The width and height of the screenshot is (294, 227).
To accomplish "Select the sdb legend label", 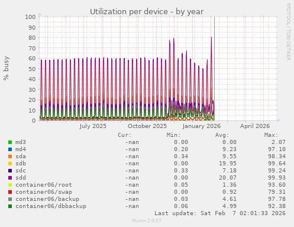I will pos(21,164).
